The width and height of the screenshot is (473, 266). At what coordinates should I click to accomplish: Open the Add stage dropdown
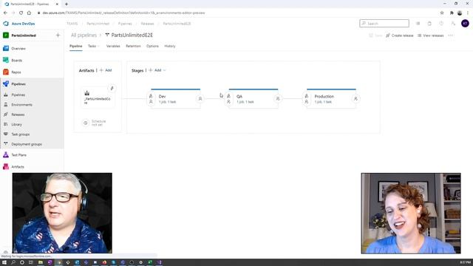(157, 70)
